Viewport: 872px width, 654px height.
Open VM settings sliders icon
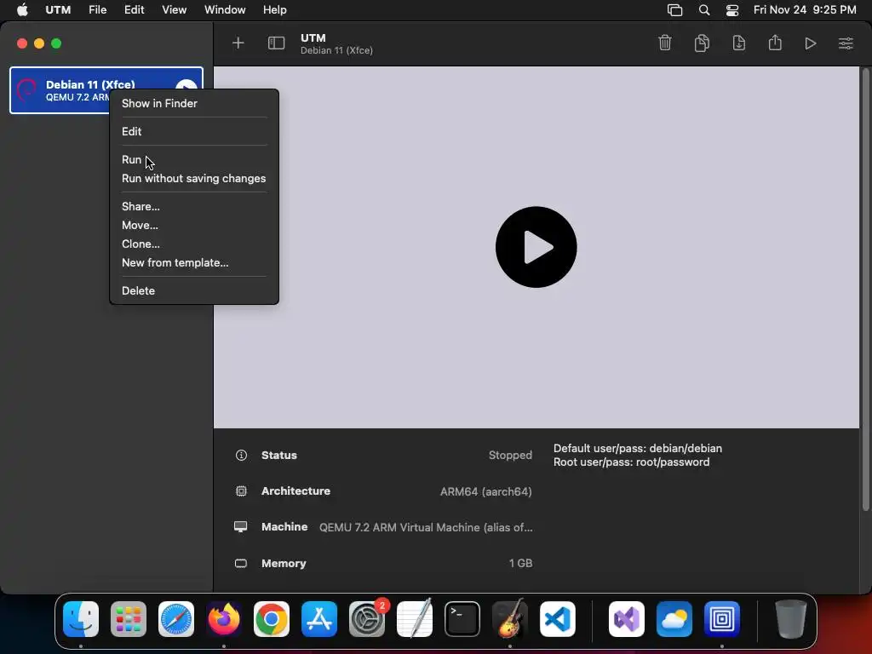click(846, 43)
